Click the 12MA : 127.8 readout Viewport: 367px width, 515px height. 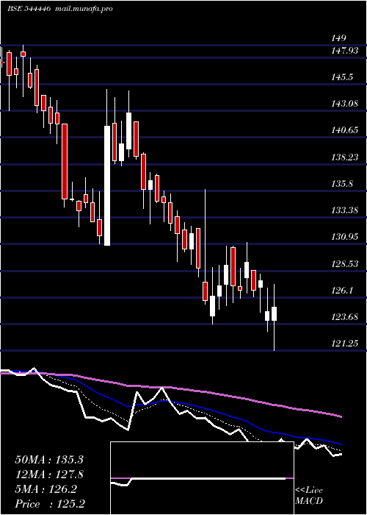[x=49, y=475]
